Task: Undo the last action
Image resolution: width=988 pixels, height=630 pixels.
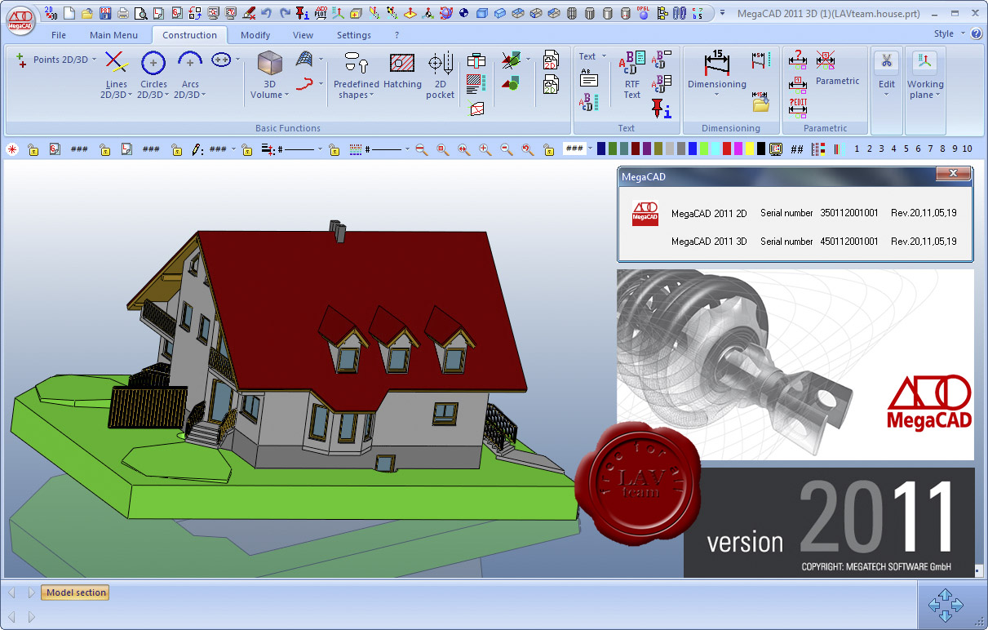Action: (x=266, y=13)
